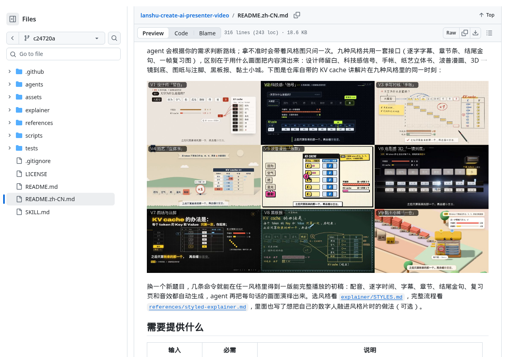Click the .gitignore file icon
The height and width of the screenshot is (357, 508).
(19, 161)
